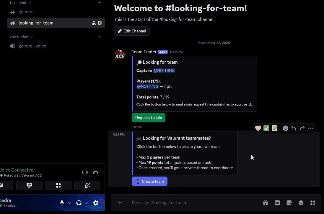Click the Total points: 7 / 19 text

153,97
